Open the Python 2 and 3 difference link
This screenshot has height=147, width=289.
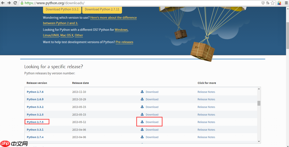113,18
